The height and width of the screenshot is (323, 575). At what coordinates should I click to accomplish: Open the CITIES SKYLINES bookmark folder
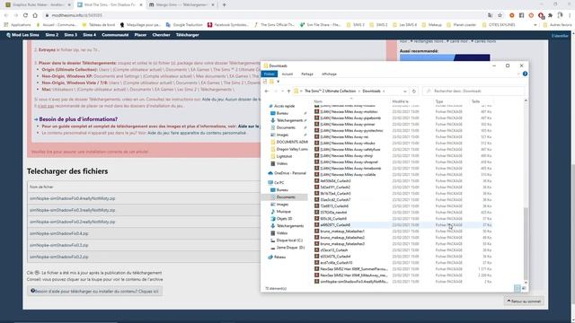pyautogui.click(x=499, y=25)
